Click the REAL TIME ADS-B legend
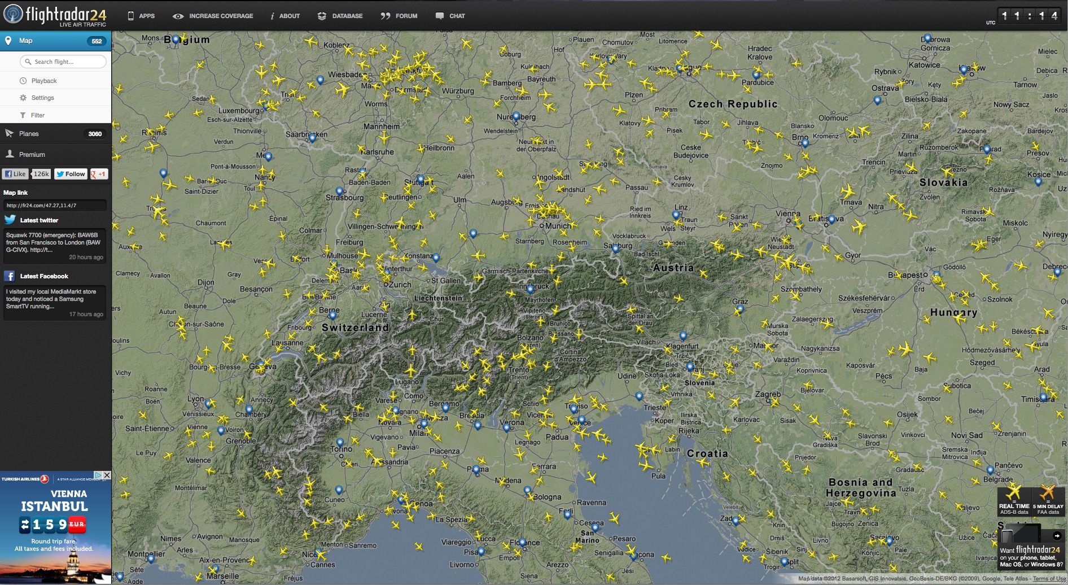The width and height of the screenshot is (1068, 585). (x=1014, y=500)
